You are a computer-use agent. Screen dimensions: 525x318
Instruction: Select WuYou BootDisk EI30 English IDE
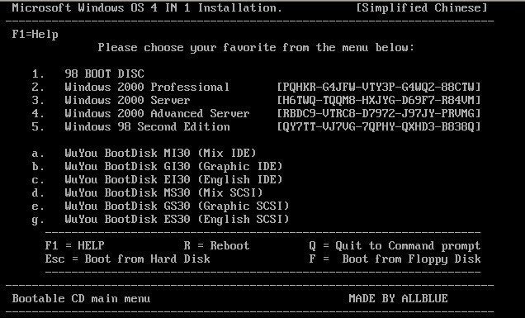click(x=158, y=179)
